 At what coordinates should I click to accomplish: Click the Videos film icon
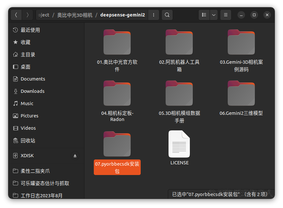[16, 128]
